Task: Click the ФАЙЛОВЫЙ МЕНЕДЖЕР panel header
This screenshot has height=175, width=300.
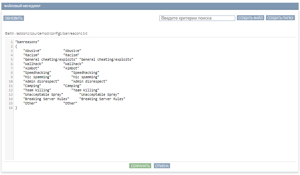Action: coord(150,6)
